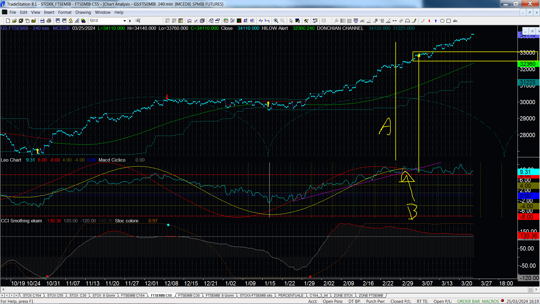Select the abc text drawing tool
Viewport: 540px width, 304px height.
pos(455,21)
